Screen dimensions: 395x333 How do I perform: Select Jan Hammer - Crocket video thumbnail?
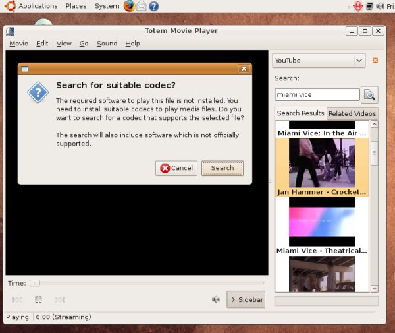pos(322,163)
